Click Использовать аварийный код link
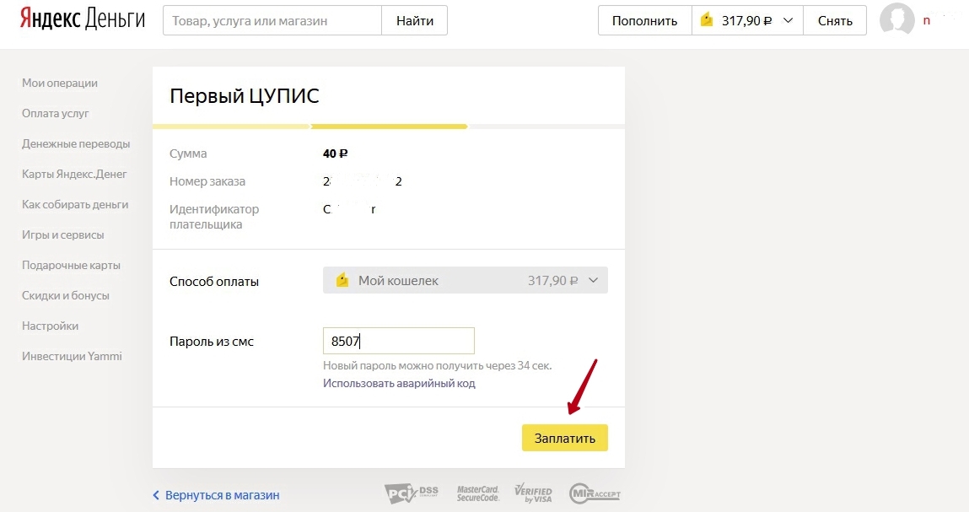969x512 pixels. click(399, 383)
